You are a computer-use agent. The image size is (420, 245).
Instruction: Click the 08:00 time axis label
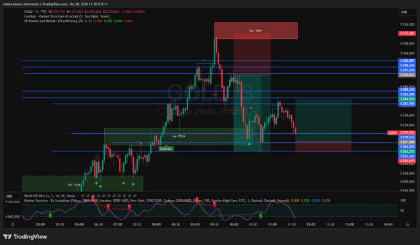[157, 224]
